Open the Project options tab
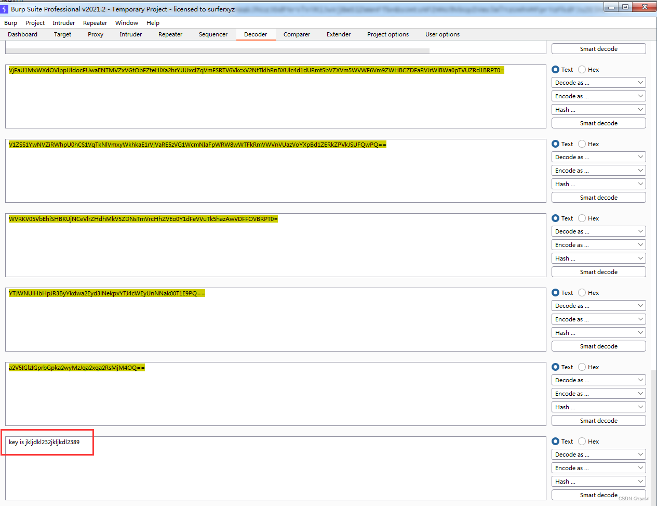This screenshot has height=506, width=657. pos(388,34)
